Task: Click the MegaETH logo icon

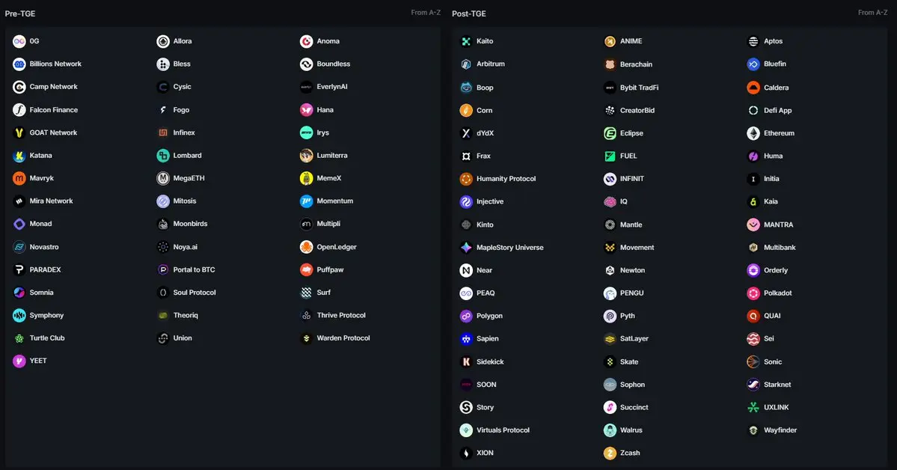Action: pyautogui.click(x=163, y=179)
